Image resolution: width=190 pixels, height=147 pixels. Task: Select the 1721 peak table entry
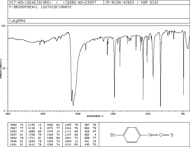tap(35, 138)
